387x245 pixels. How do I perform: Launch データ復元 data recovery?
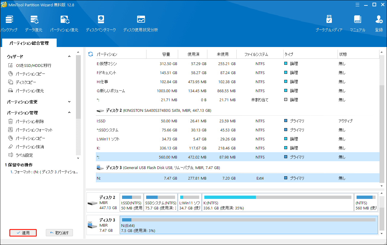34,24
